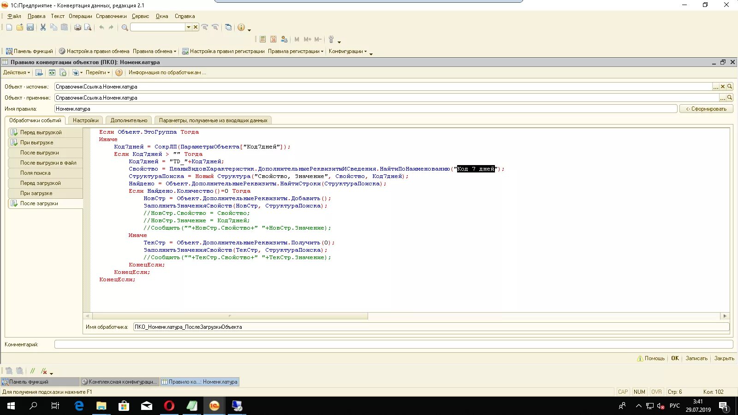Clear the search field with X
Image resolution: width=738 pixels, height=415 pixels.
pyautogui.click(x=196, y=27)
